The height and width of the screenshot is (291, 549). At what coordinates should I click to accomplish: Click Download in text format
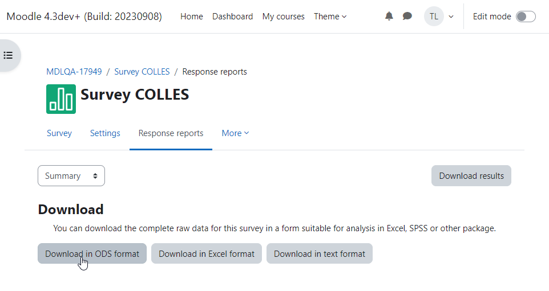(320, 253)
